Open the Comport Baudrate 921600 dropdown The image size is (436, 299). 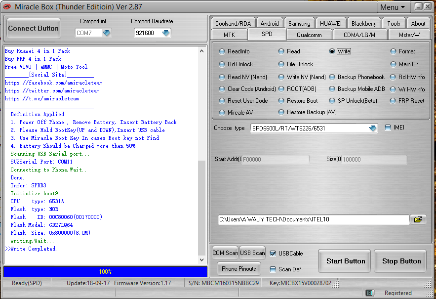[x=166, y=33]
